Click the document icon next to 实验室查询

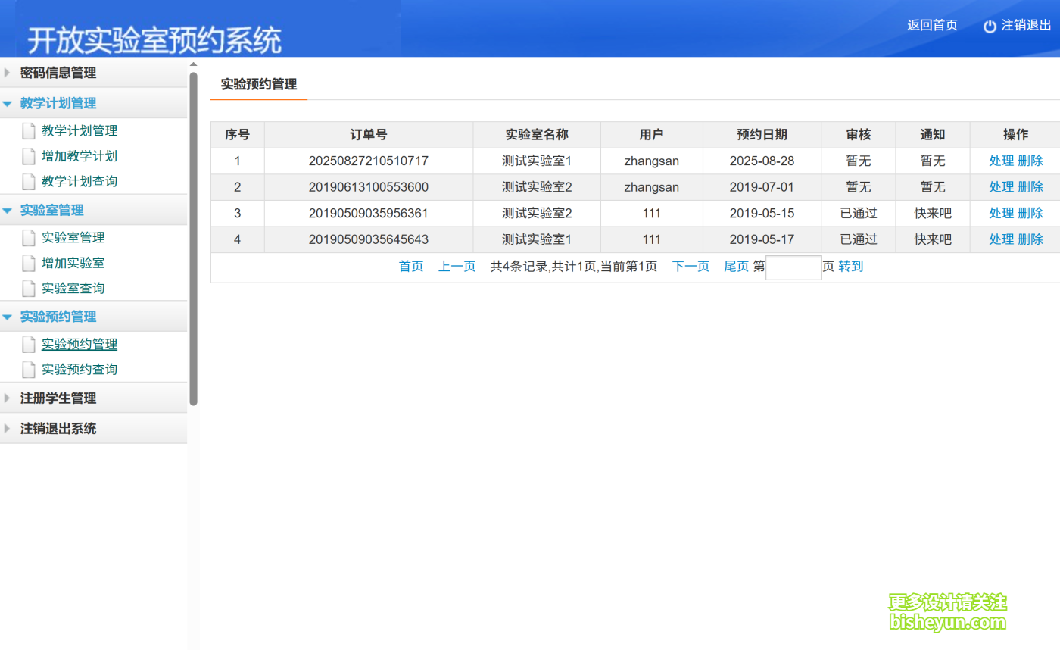click(29, 289)
